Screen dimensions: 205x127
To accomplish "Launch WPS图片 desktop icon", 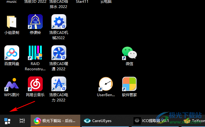I will coord(12,84).
